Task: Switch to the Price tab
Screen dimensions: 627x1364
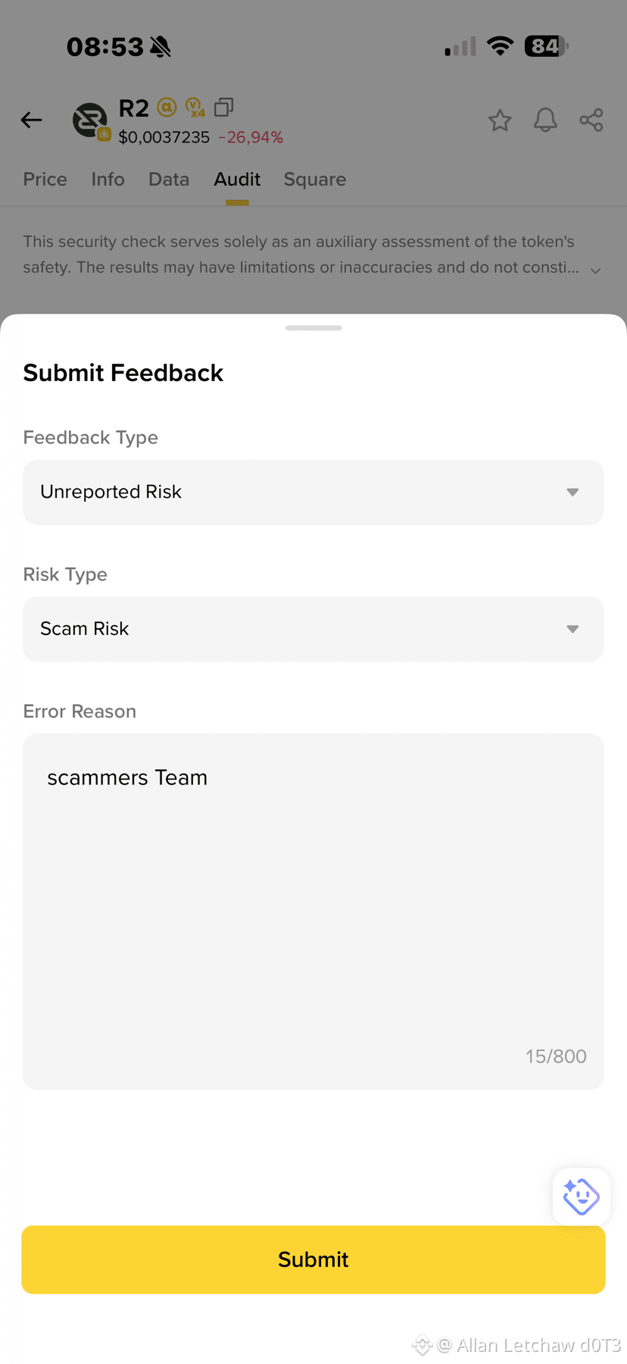Action: 45,180
